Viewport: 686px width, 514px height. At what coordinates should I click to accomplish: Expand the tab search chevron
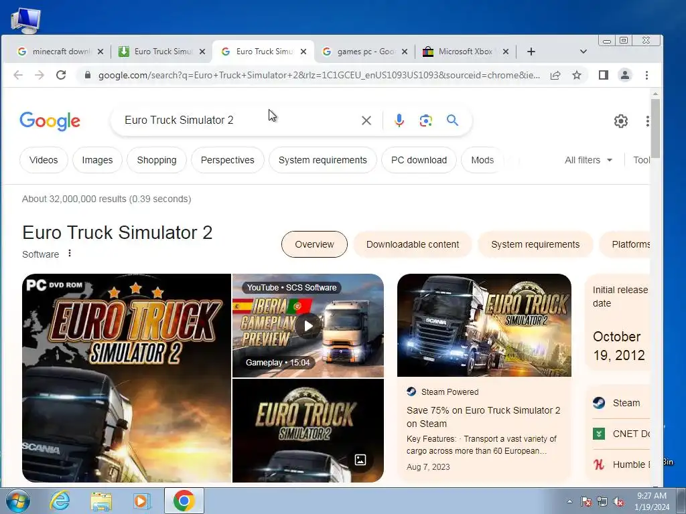point(584,52)
